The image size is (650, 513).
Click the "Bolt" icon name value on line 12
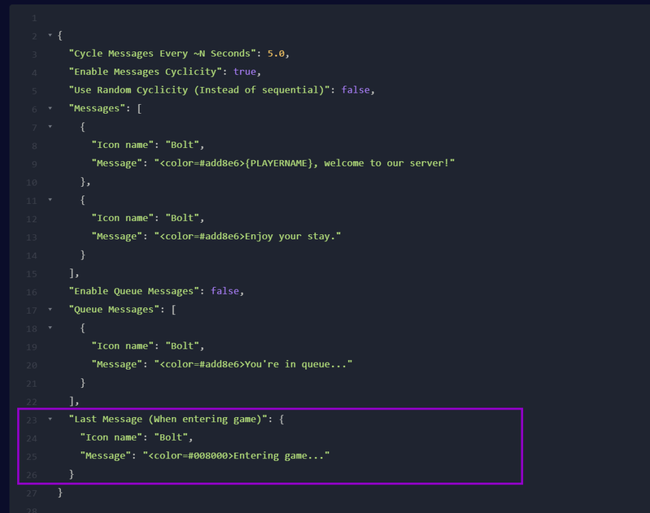click(x=182, y=218)
